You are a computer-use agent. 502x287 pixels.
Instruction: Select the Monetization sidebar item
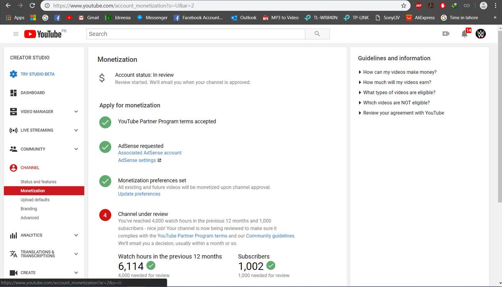pos(44,191)
